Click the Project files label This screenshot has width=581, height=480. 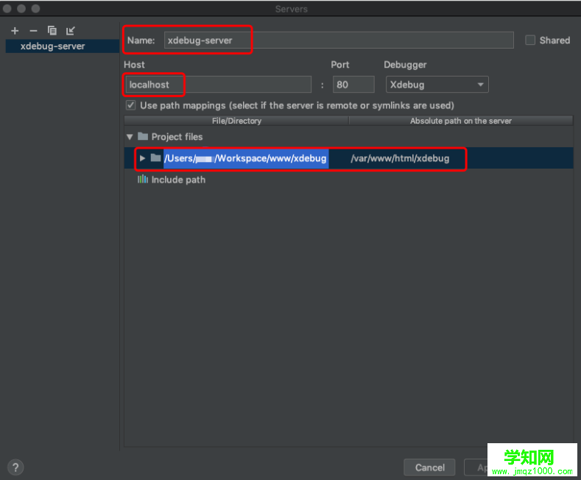(x=177, y=137)
